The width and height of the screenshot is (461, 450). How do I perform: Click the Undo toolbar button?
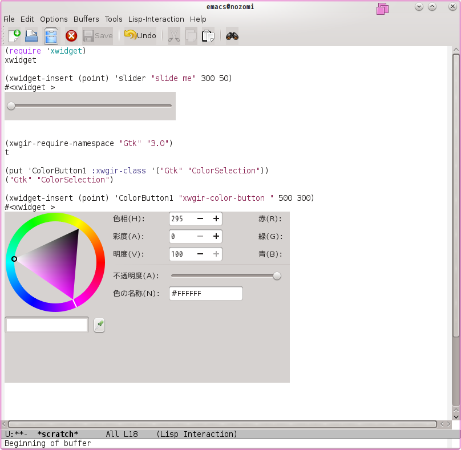coord(140,36)
